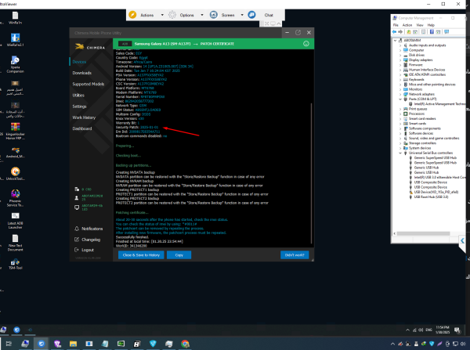Open Phoenix Service Tool desktop icon
470x350 pixels.
click(x=15, y=198)
